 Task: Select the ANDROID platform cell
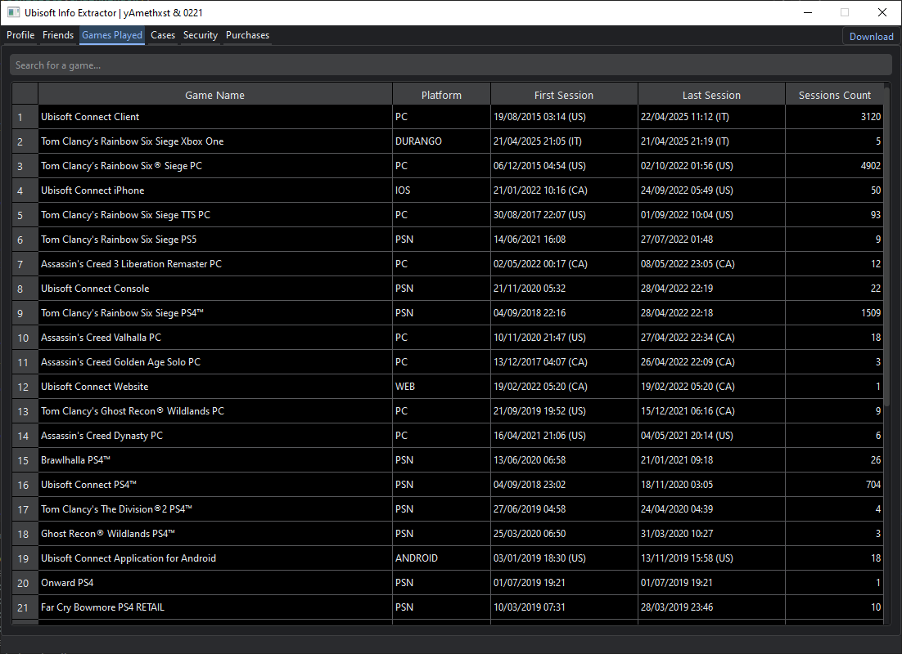pyautogui.click(x=441, y=558)
